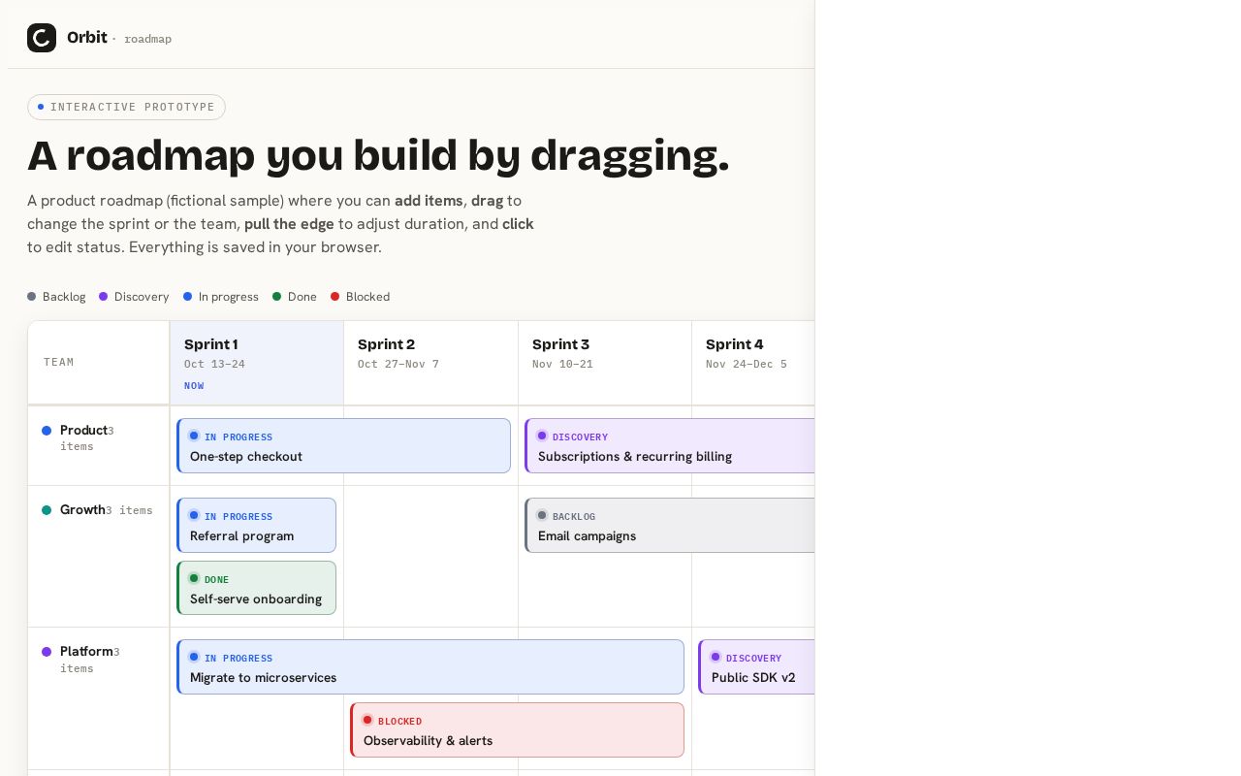Image resolution: width=1241 pixels, height=776 pixels.
Task: Click the status dot on Subscriptions & recurring billing
Action: pos(542,436)
